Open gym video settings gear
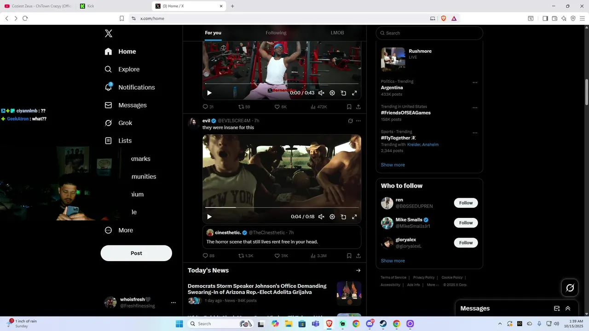Screen dimensions: 589x331 tap(332, 93)
